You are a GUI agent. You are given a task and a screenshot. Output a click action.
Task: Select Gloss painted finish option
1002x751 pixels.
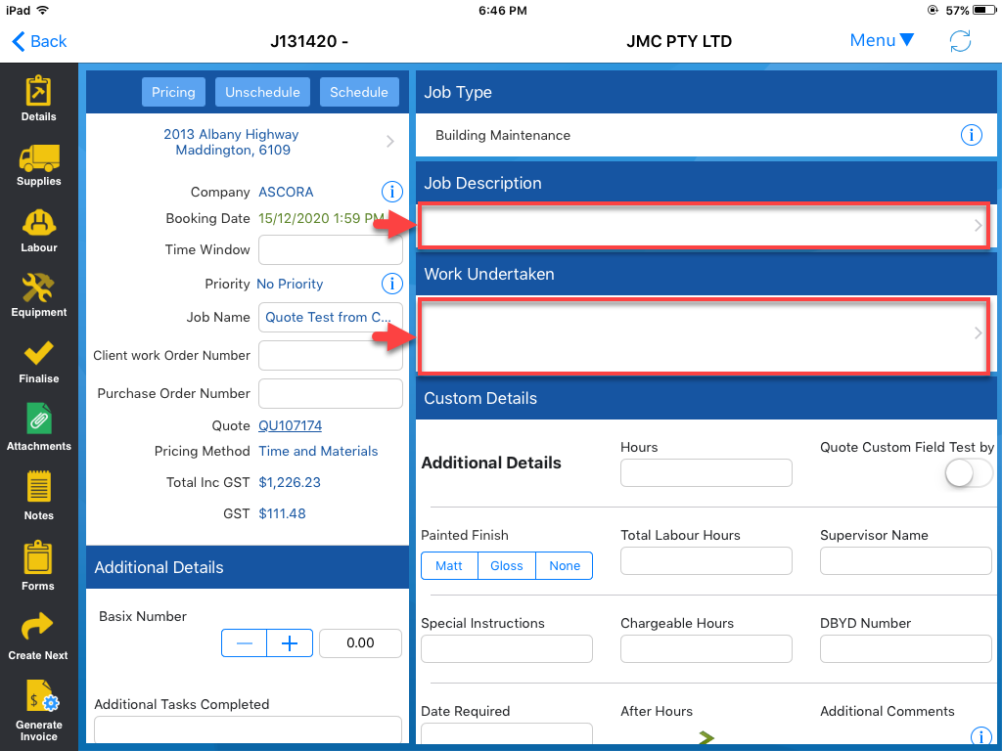click(x=507, y=566)
